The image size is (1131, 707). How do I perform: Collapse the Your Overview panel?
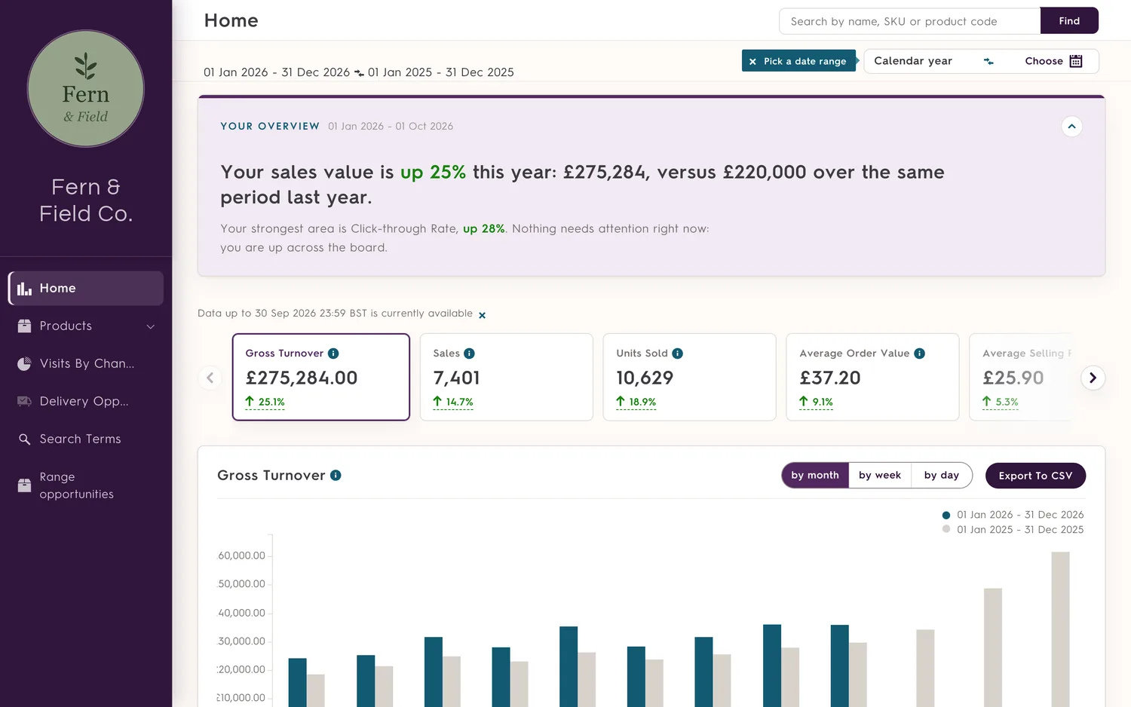(x=1071, y=127)
